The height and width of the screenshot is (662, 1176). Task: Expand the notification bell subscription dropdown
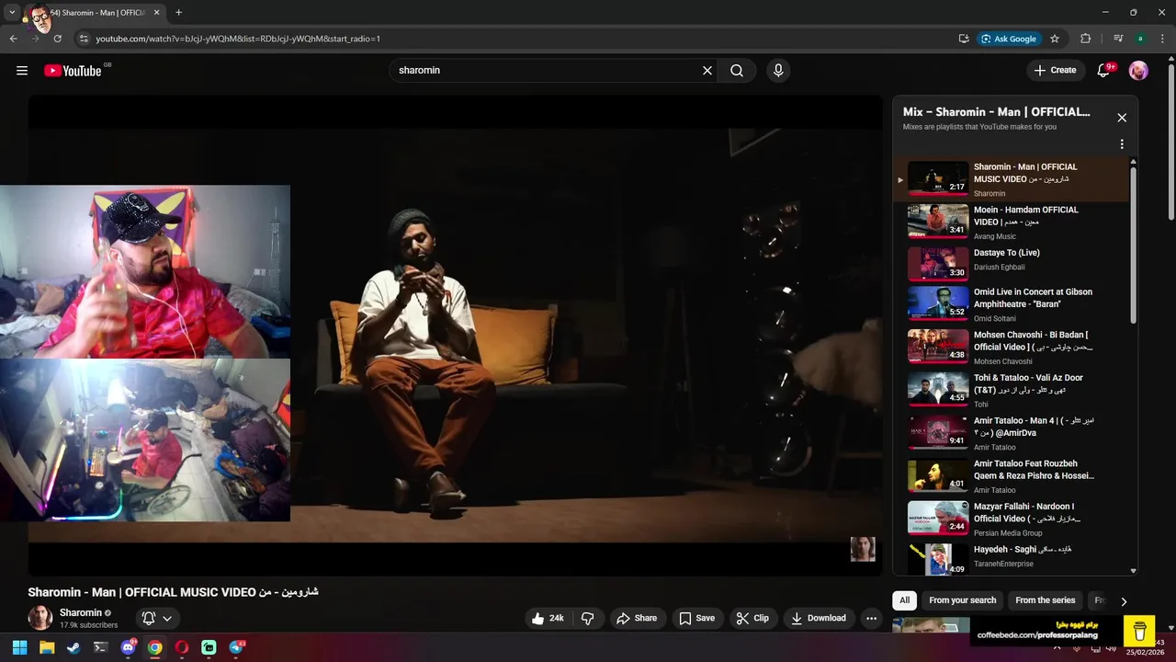(x=157, y=619)
